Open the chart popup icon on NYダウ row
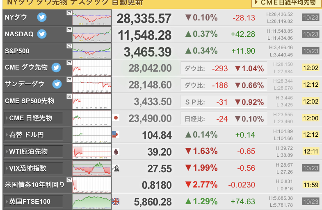Screen dimensions: 322x210 (x=69, y=13)
